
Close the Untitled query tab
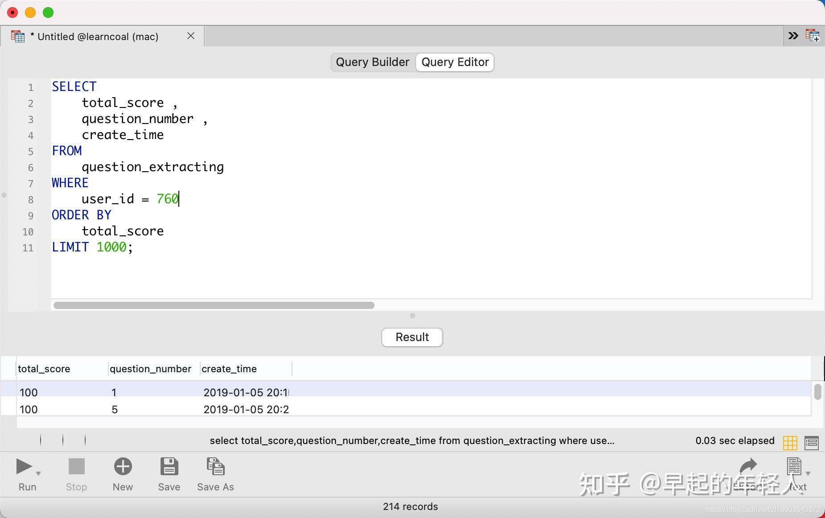tap(191, 36)
